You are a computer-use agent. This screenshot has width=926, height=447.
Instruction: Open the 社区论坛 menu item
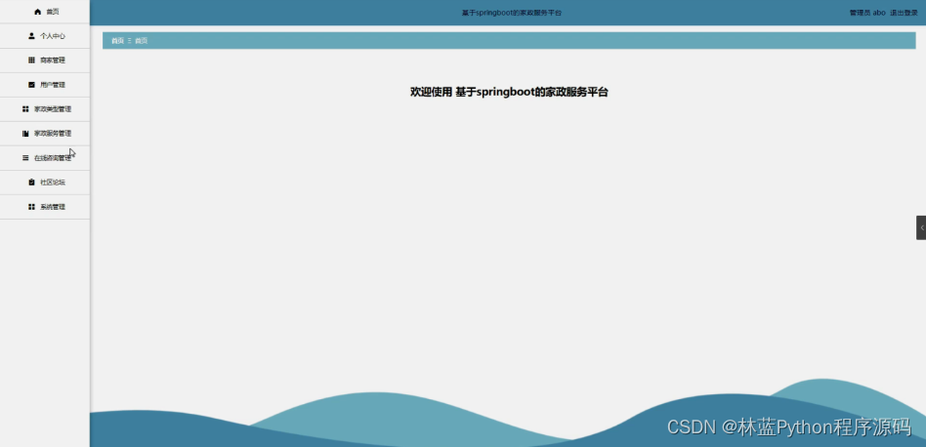(x=45, y=183)
